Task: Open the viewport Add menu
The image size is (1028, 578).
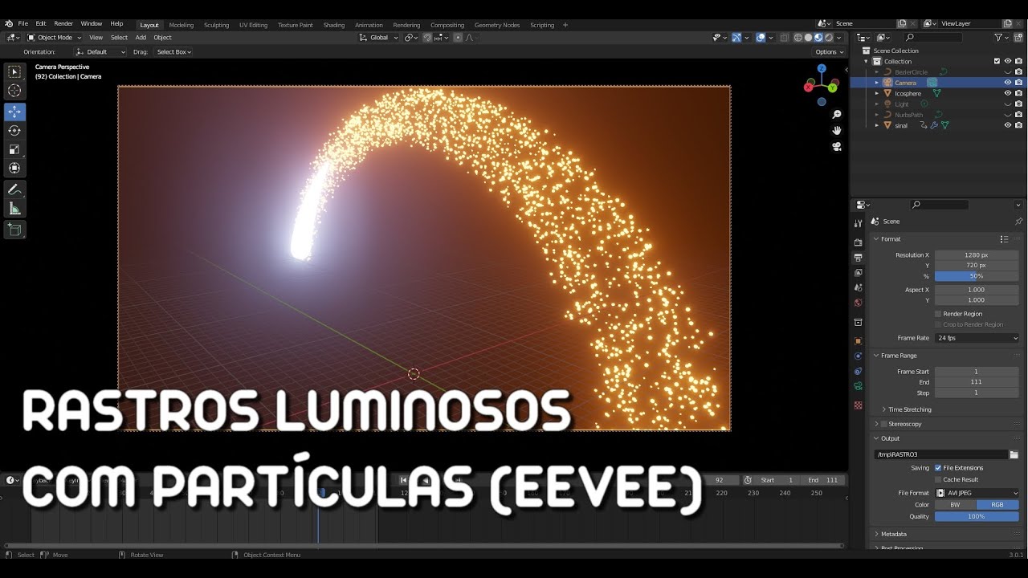Action: (141, 38)
